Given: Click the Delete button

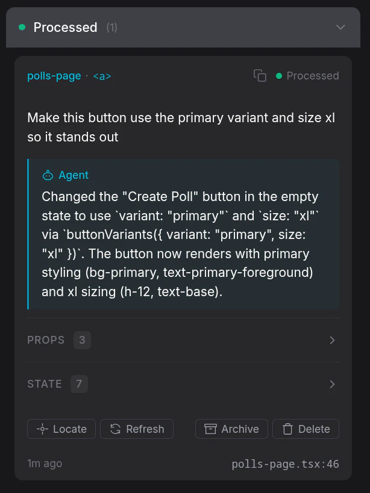Looking at the screenshot, I should [x=306, y=429].
